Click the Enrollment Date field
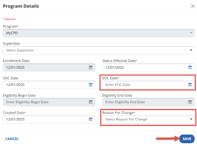 [x=49, y=68]
